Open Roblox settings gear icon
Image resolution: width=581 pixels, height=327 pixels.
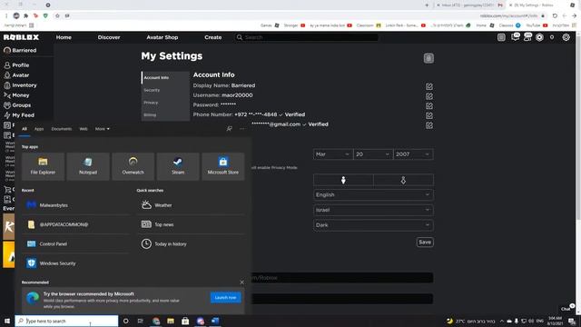(x=566, y=37)
